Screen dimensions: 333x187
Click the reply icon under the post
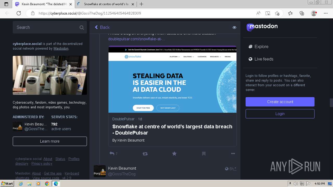click(x=112, y=153)
